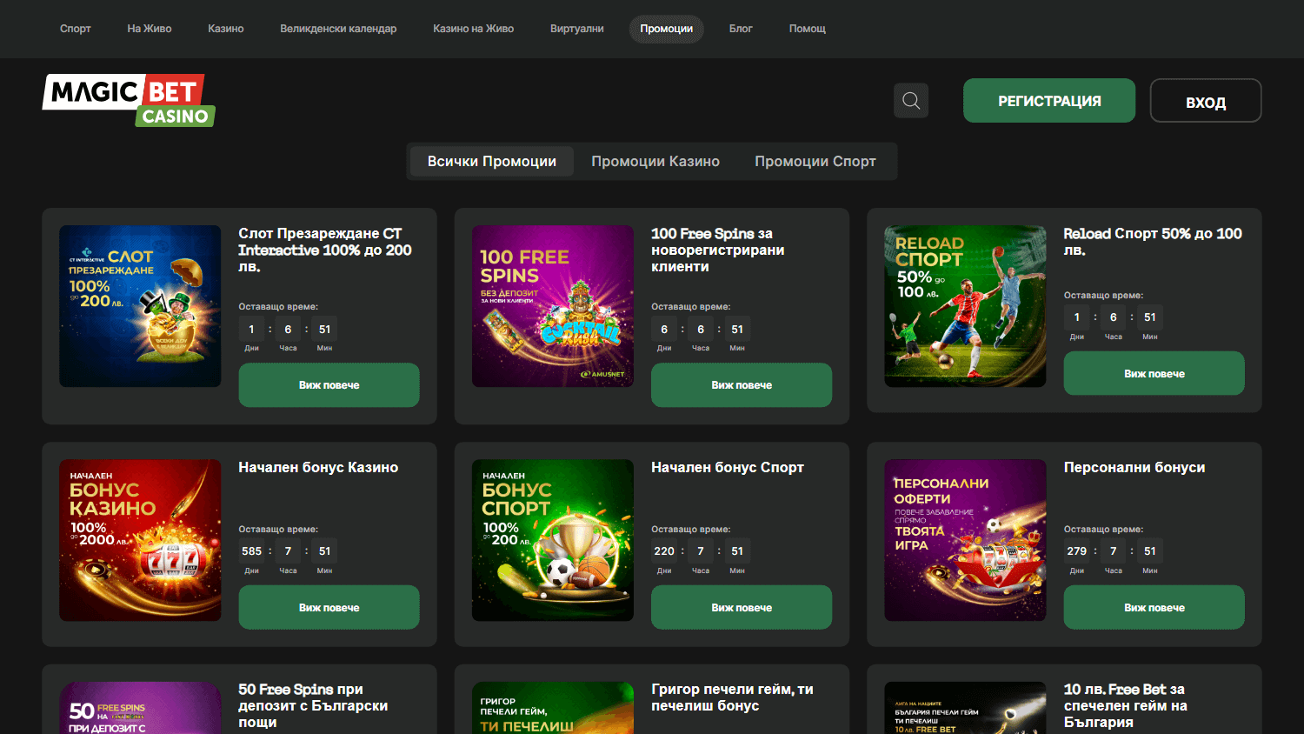
Task: Click the 279 days counter for Персонални бонуси
Action: click(1077, 551)
